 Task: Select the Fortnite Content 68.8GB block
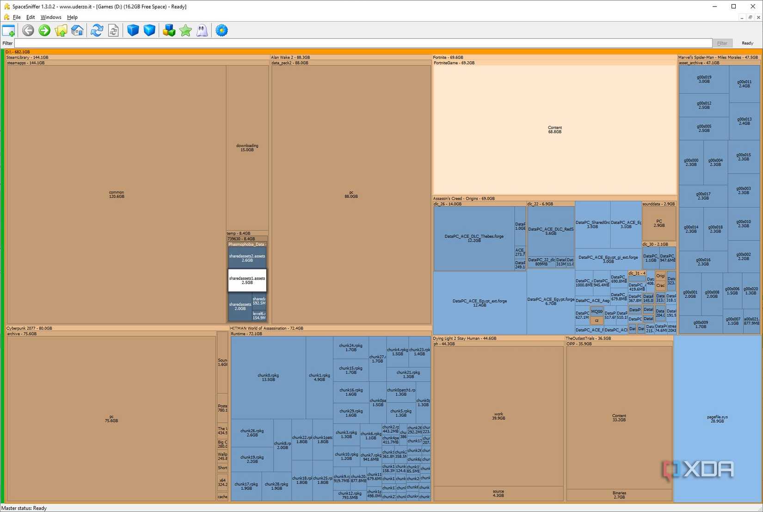point(555,130)
